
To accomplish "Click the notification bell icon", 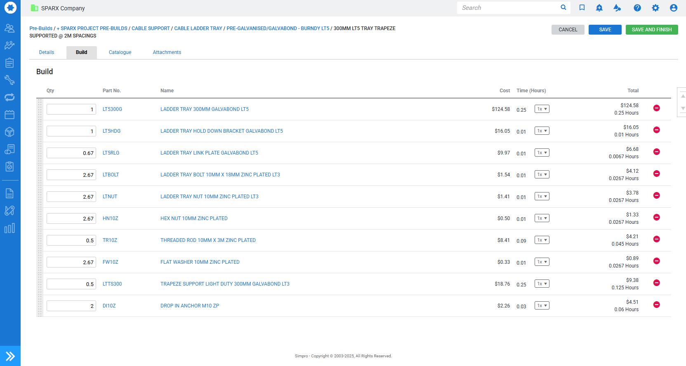I will [x=599, y=8].
